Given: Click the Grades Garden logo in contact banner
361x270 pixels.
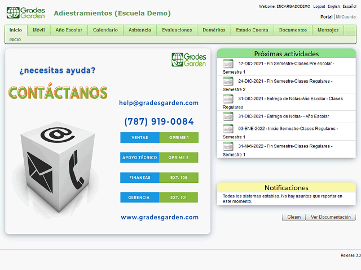Looking at the screenshot, I should (189, 60).
